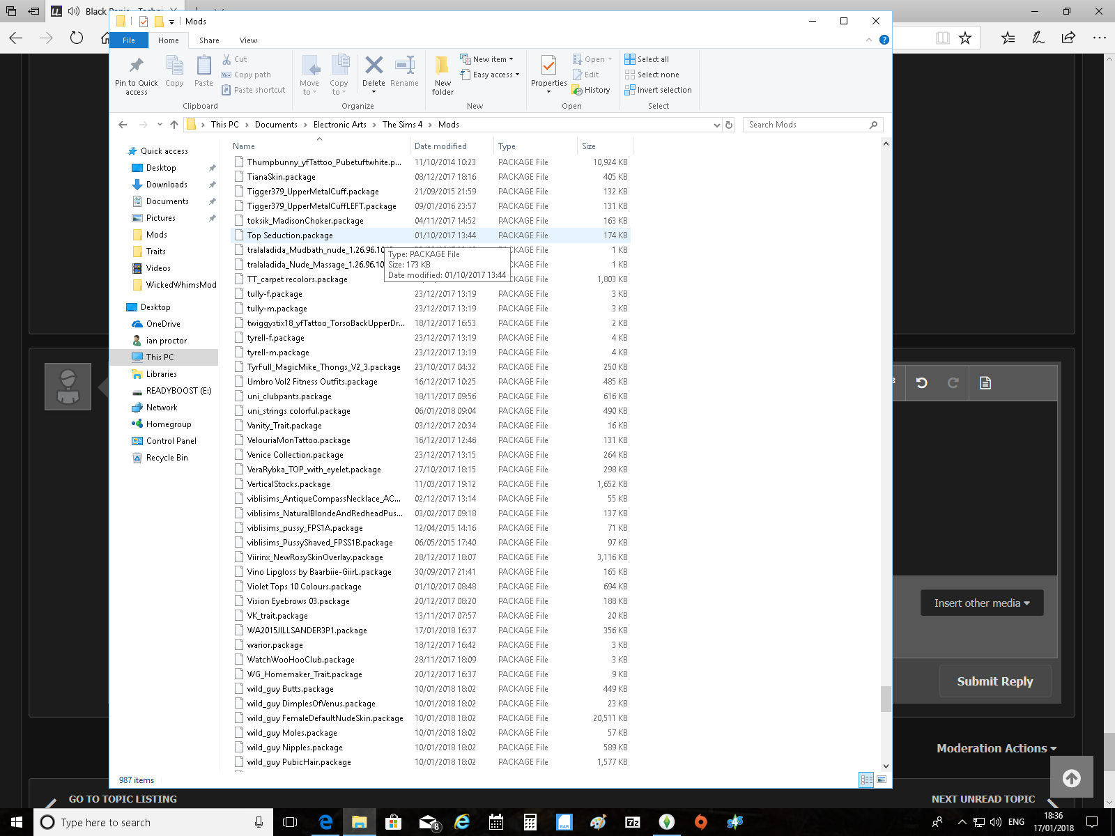The height and width of the screenshot is (836, 1115).
Task: Create a New folder
Action: pyautogui.click(x=443, y=75)
